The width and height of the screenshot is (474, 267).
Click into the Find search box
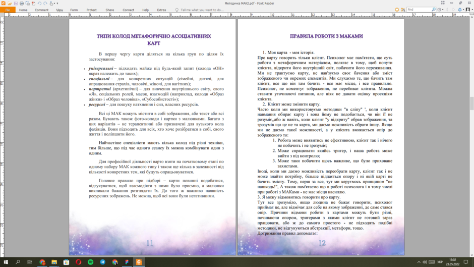(x=419, y=10)
